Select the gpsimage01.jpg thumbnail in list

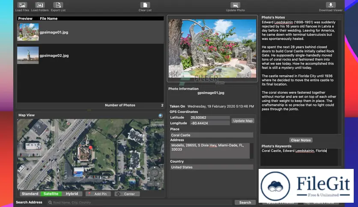click(28, 32)
